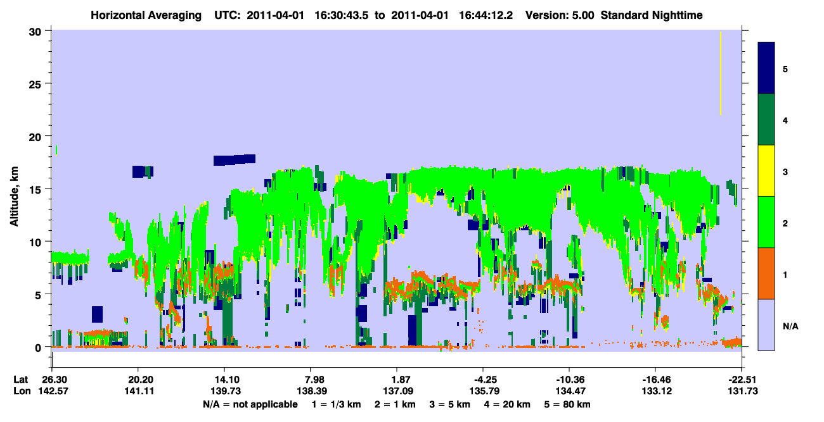Click the lavender N/A color bar segment
Image resolution: width=824 pixels, height=422 pixels.
[766, 324]
